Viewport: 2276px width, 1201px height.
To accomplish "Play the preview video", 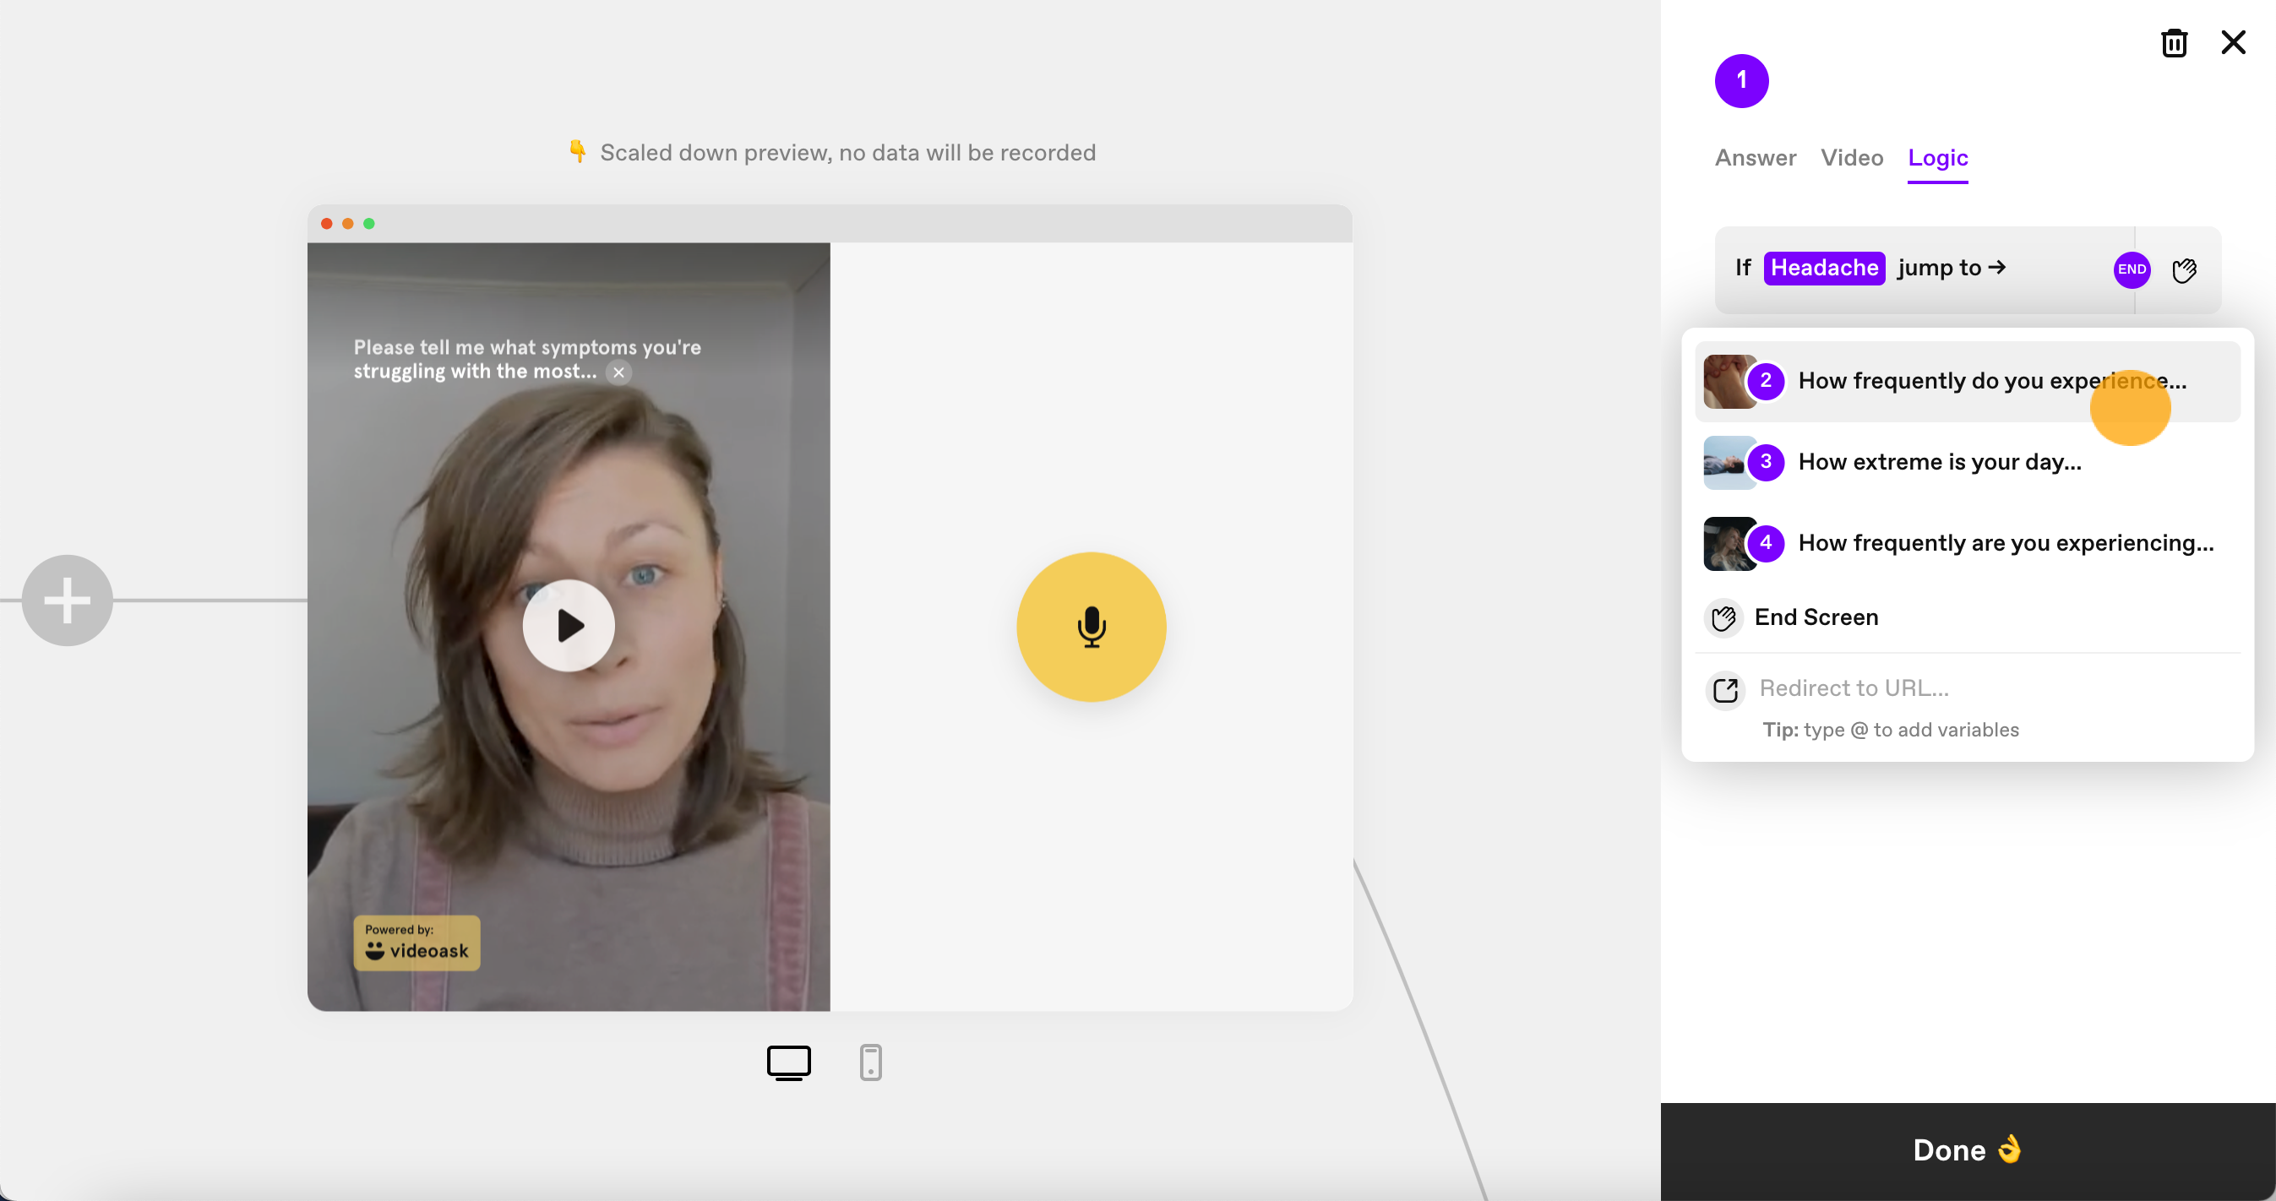I will (568, 625).
